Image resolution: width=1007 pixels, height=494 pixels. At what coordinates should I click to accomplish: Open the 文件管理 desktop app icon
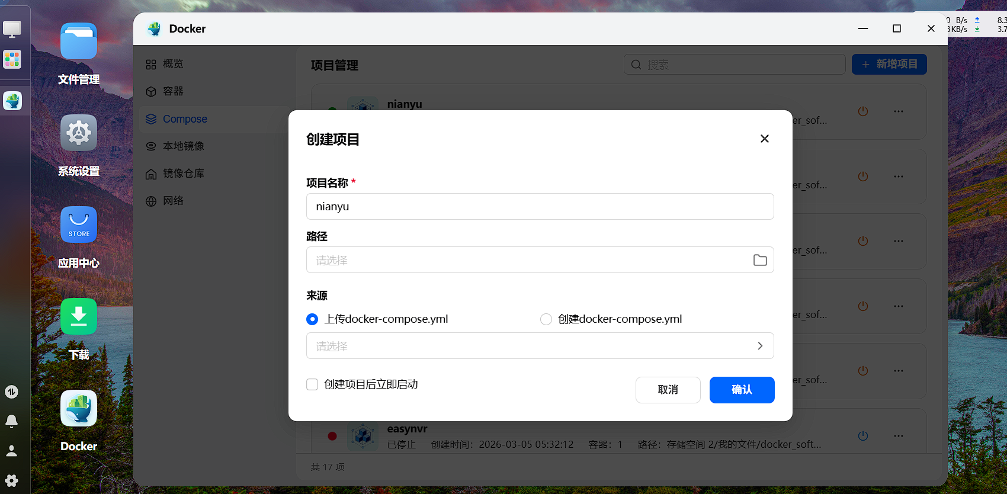click(x=79, y=41)
